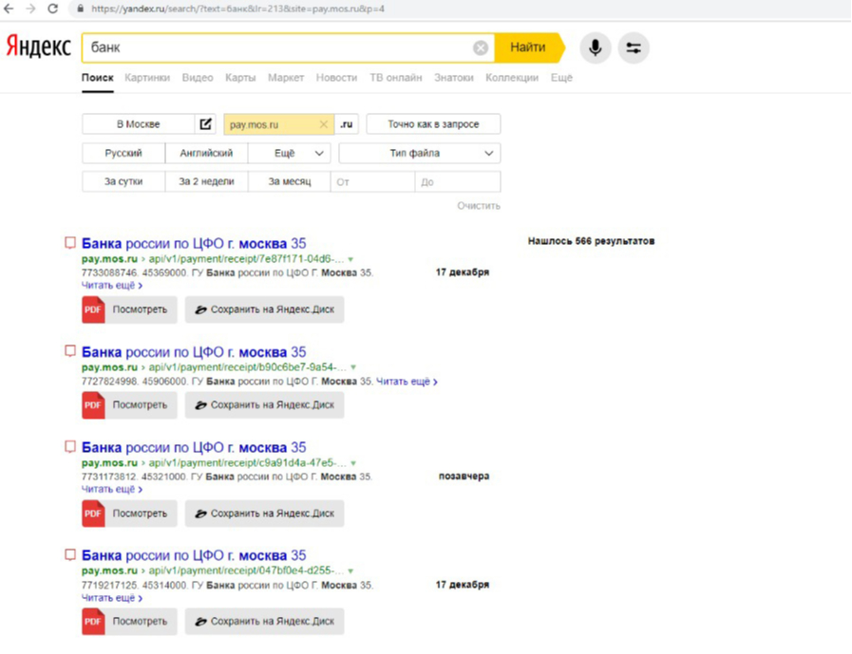Click the От date input field
This screenshot has width=852, height=654.
[372, 181]
